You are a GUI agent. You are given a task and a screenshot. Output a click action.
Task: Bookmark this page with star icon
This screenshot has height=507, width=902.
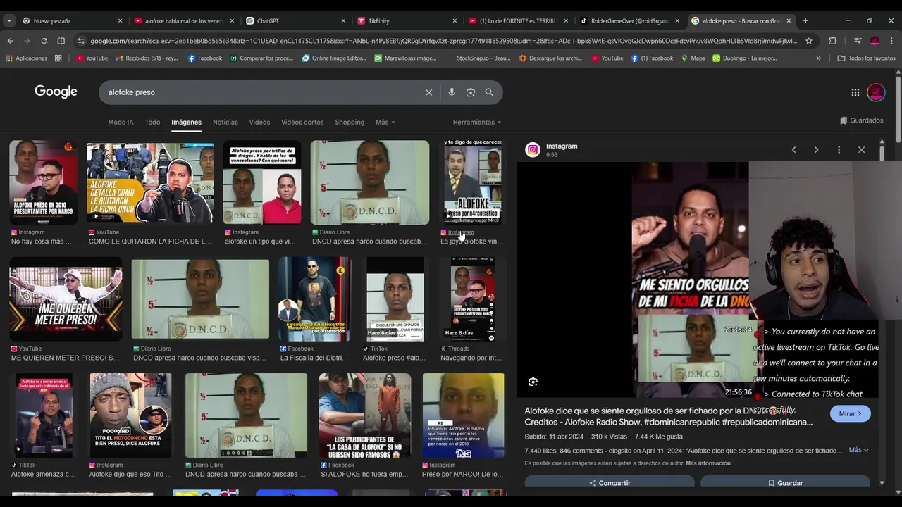809,41
